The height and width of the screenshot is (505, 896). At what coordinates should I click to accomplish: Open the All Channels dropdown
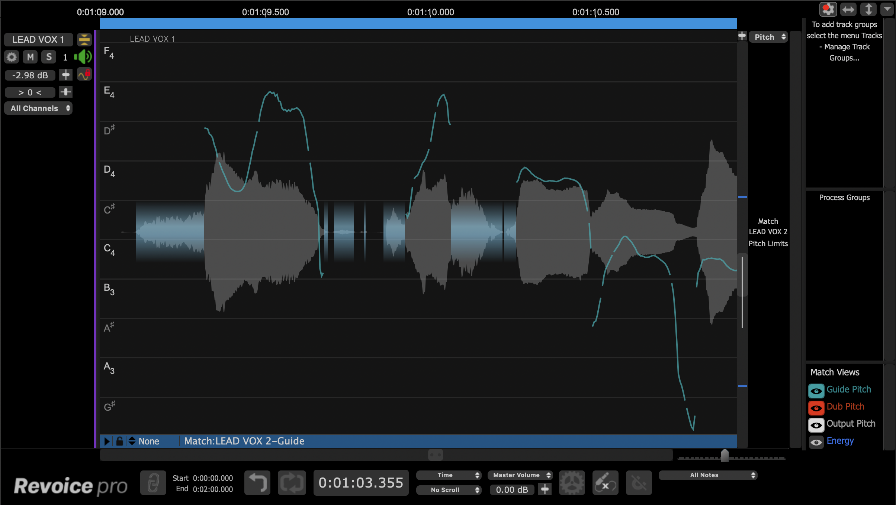click(x=38, y=108)
